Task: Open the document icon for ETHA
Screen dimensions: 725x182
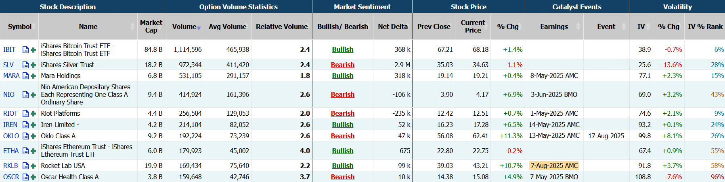Action: coord(25,151)
